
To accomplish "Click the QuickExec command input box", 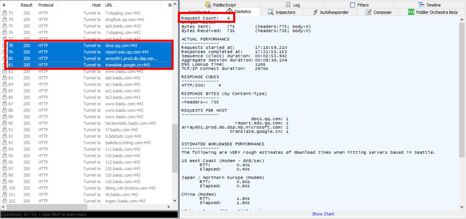I will (89, 214).
